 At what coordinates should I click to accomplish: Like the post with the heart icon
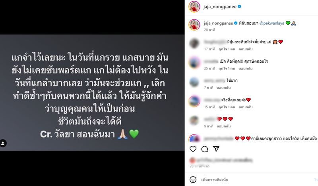193,149
